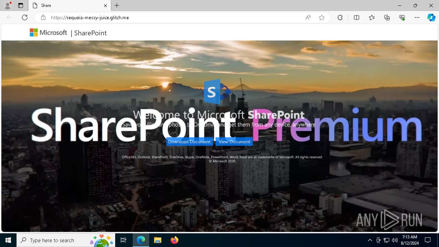The image size is (439, 247).
Task: Open the volume speaker icon
Action: tap(394, 240)
